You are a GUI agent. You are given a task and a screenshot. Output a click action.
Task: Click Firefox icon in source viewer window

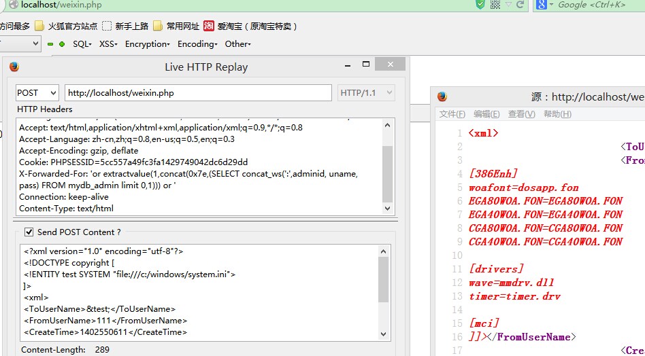click(x=442, y=96)
